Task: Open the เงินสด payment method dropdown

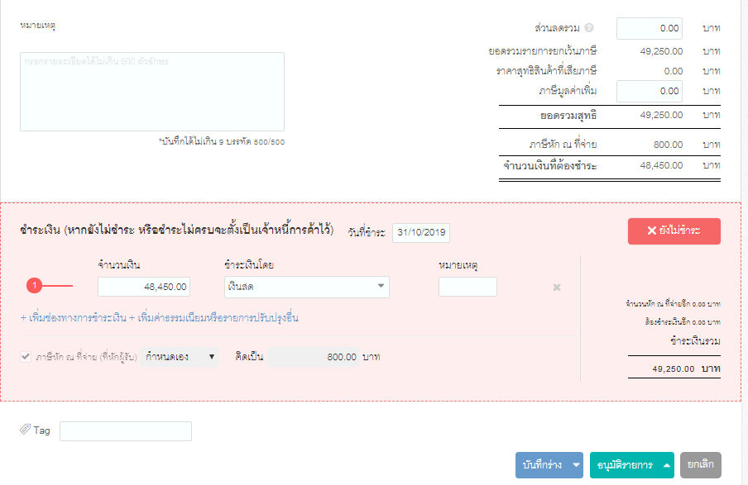Action: tap(306, 287)
